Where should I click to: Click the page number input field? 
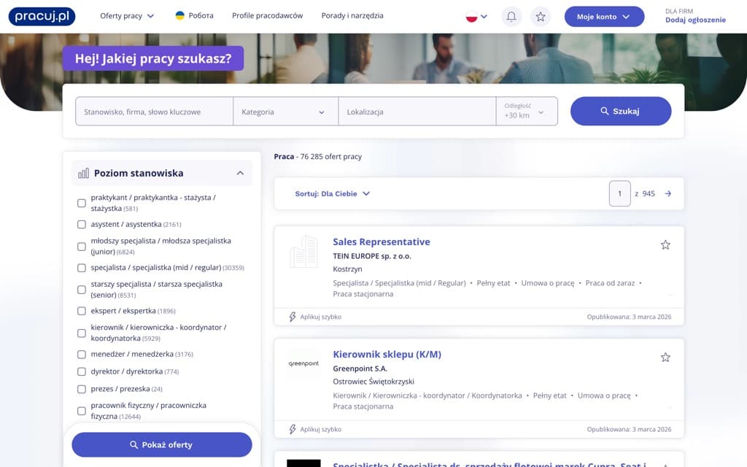[620, 193]
